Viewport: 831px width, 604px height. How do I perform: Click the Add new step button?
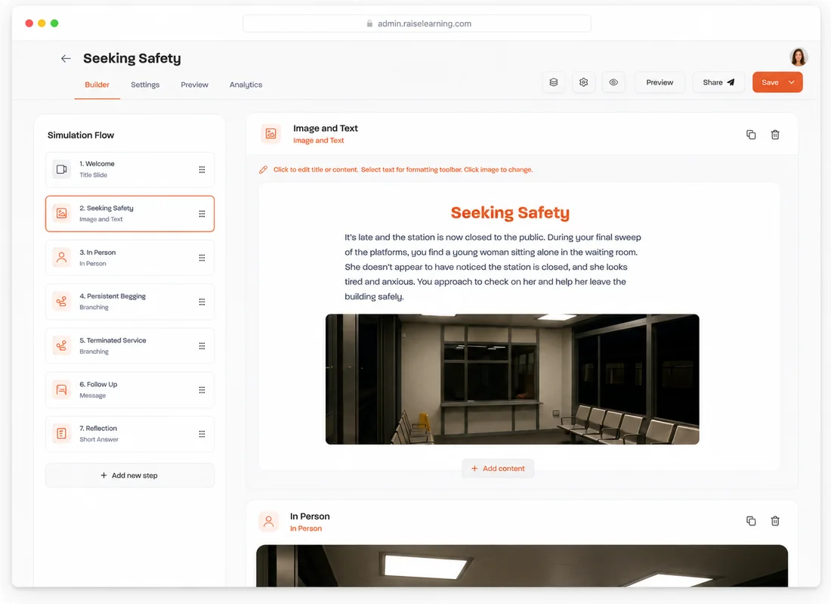130,475
